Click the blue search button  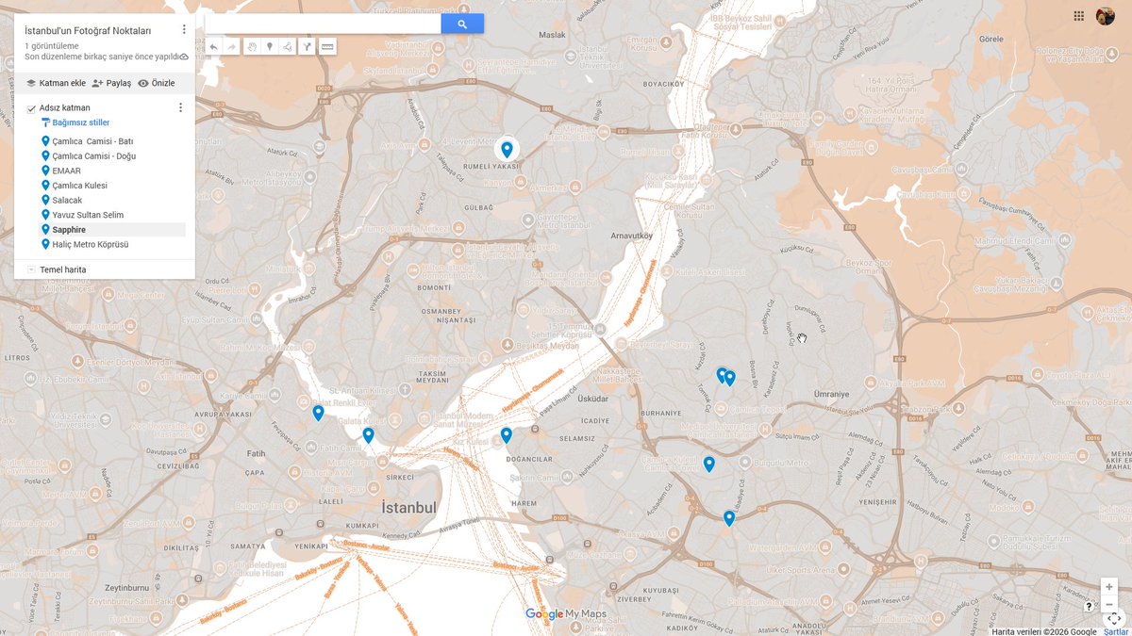(462, 24)
